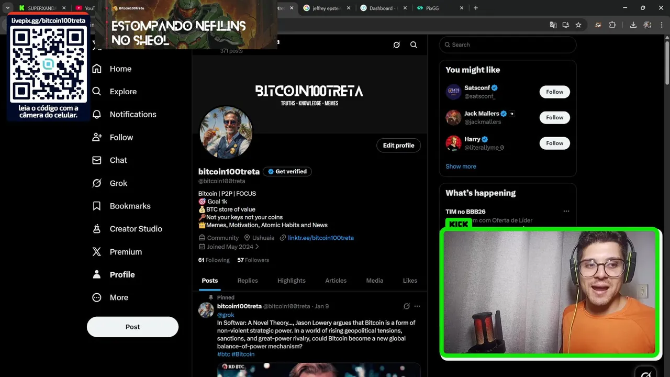Click #btc hashtag in pinned post
The image size is (670, 377).
click(224, 354)
